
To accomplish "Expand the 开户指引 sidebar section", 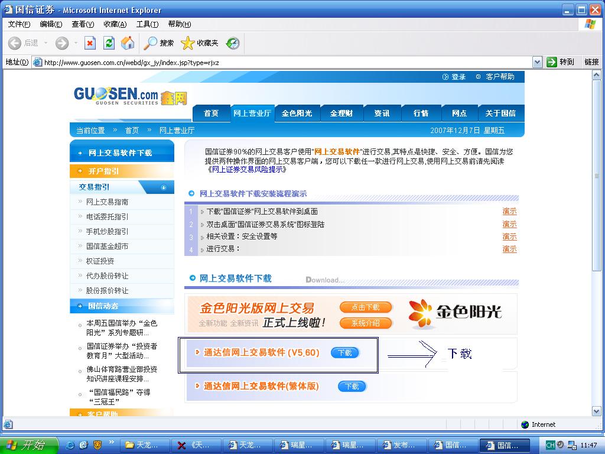I will click(122, 171).
